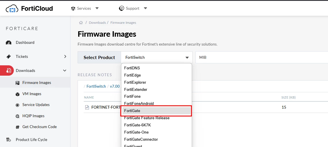
Task: Click the Service Updates disc icon
Action: point(18,105)
